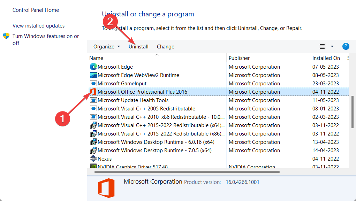
Task: Click publisher cell in Microsoft GameInput row
Action: click(x=254, y=84)
